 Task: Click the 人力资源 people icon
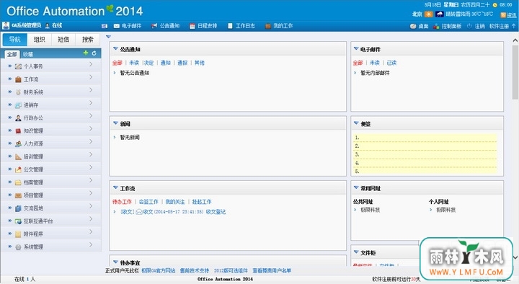tap(18, 143)
